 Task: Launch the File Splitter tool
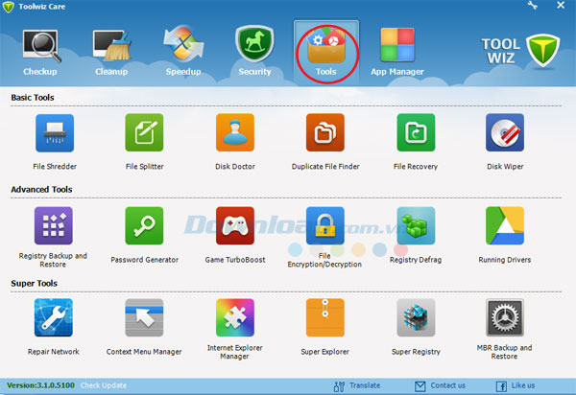(x=144, y=132)
